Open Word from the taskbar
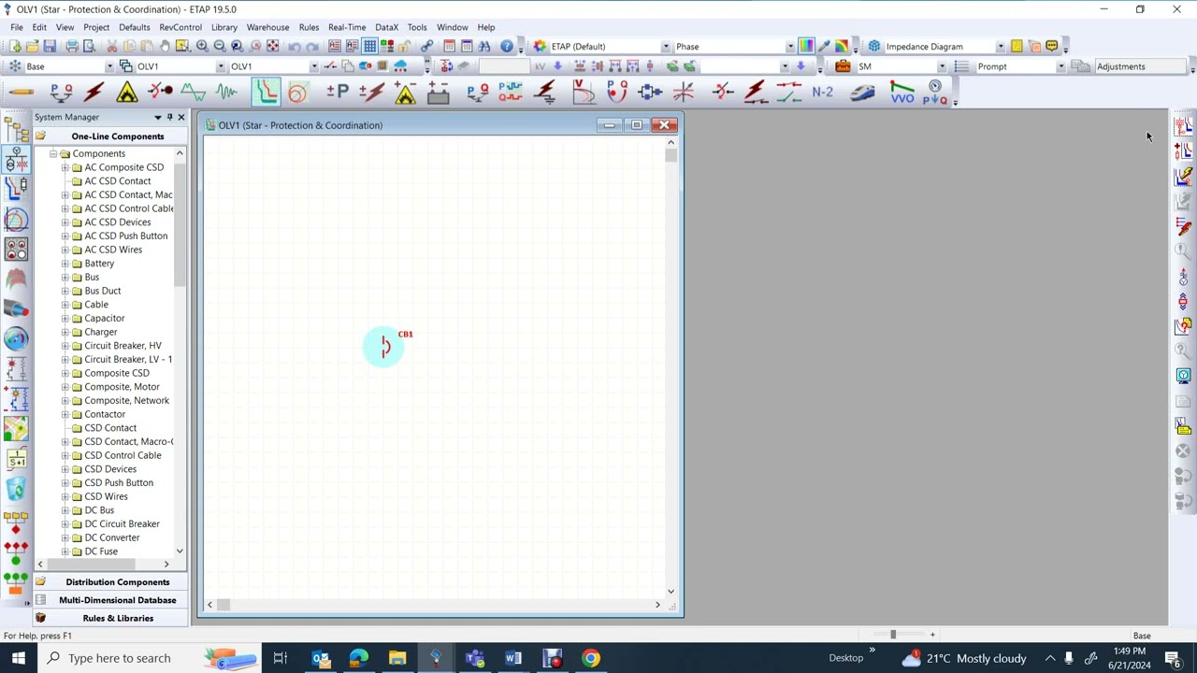This screenshot has height=673, width=1197. coord(513,658)
